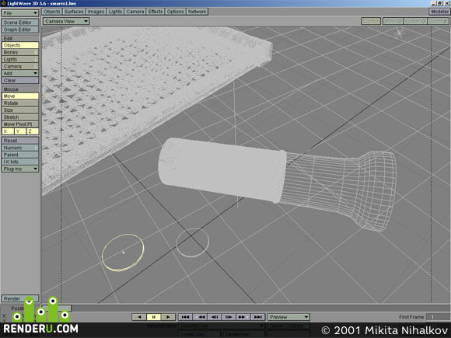This screenshot has width=451, height=338.
Task: Step back one frame
Action: (215, 317)
